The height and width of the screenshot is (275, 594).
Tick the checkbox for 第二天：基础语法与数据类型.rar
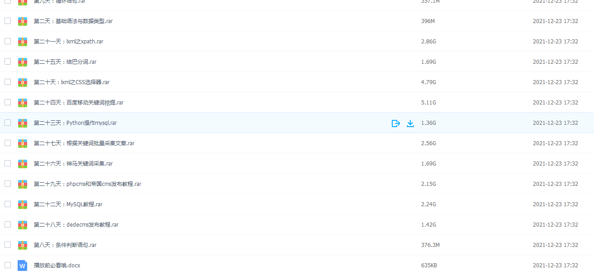8,21
